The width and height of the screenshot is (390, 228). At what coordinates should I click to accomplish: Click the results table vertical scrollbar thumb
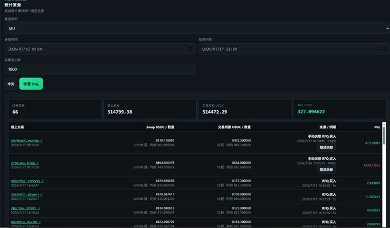coord(384,136)
